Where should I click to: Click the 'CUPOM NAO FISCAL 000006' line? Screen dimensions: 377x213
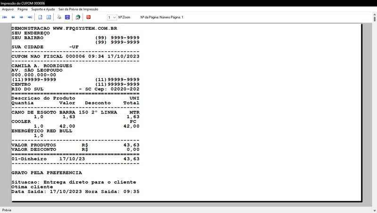coord(75,56)
